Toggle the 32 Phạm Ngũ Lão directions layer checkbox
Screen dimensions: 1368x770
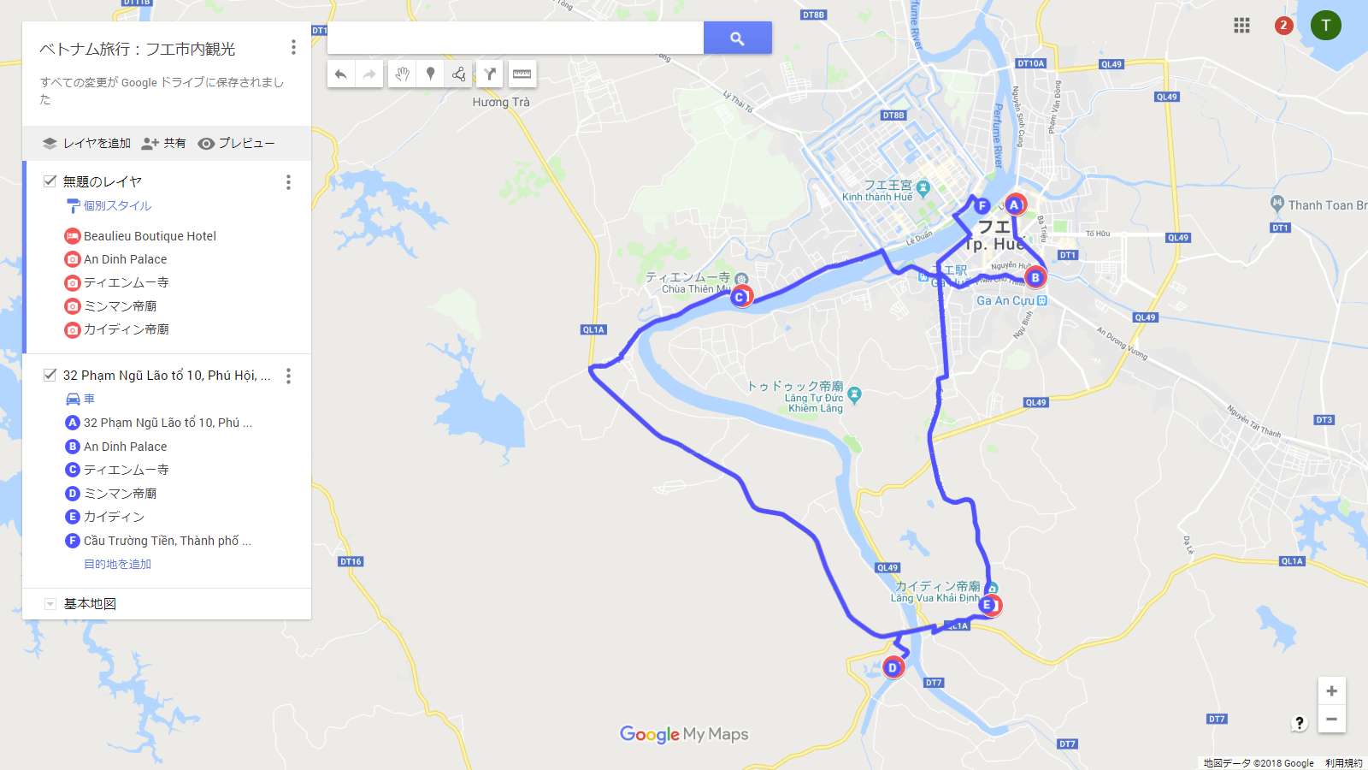click(x=50, y=375)
